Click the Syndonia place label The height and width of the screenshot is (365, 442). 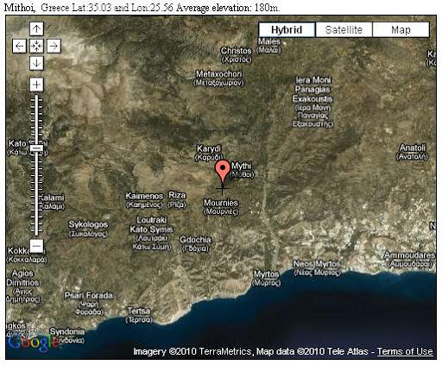coord(67,336)
